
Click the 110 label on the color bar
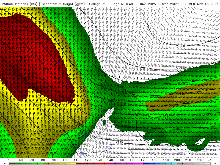76,160
